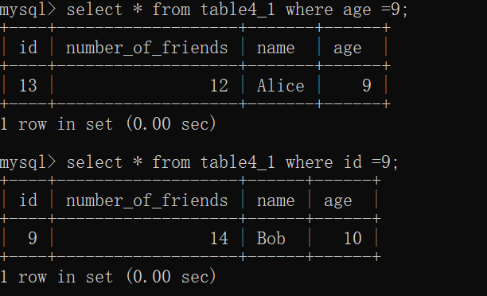Click the id value 9 in second table
487x296 pixels.
[x=33, y=238]
